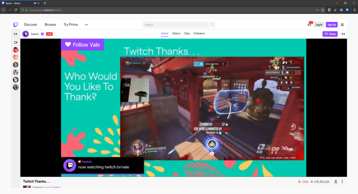Click the purple Follow heart button
The width and height of the screenshot is (358, 194).
(330, 34)
